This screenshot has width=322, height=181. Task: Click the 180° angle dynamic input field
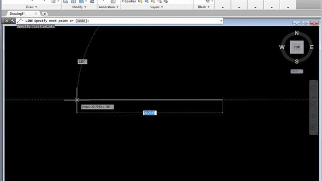click(83, 61)
